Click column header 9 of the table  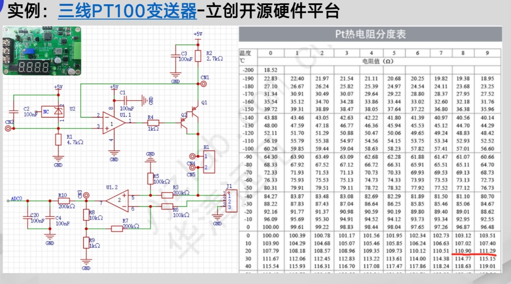point(487,53)
